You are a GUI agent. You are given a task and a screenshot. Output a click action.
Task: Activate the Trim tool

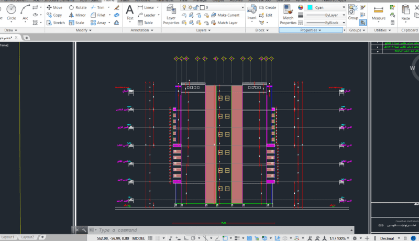[98, 7]
